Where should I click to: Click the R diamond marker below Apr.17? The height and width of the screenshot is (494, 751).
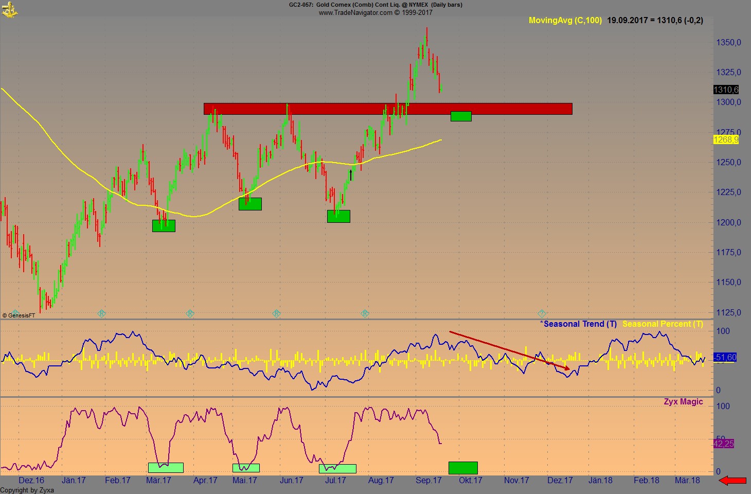pyautogui.click(x=190, y=312)
